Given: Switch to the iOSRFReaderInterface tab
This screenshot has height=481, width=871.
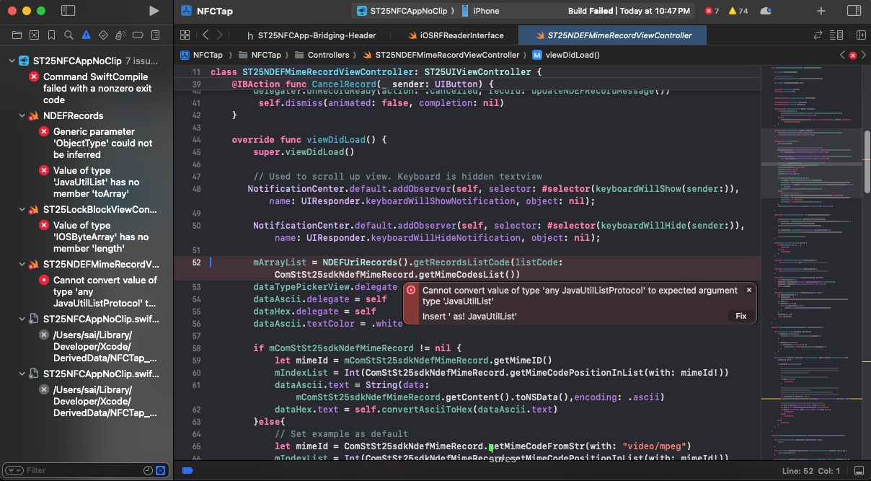Looking at the screenshot, I should pos(455,35).
